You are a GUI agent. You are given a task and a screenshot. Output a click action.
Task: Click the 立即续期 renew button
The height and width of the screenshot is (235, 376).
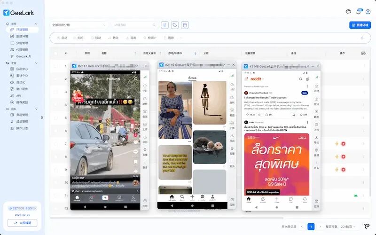point(22,223)
